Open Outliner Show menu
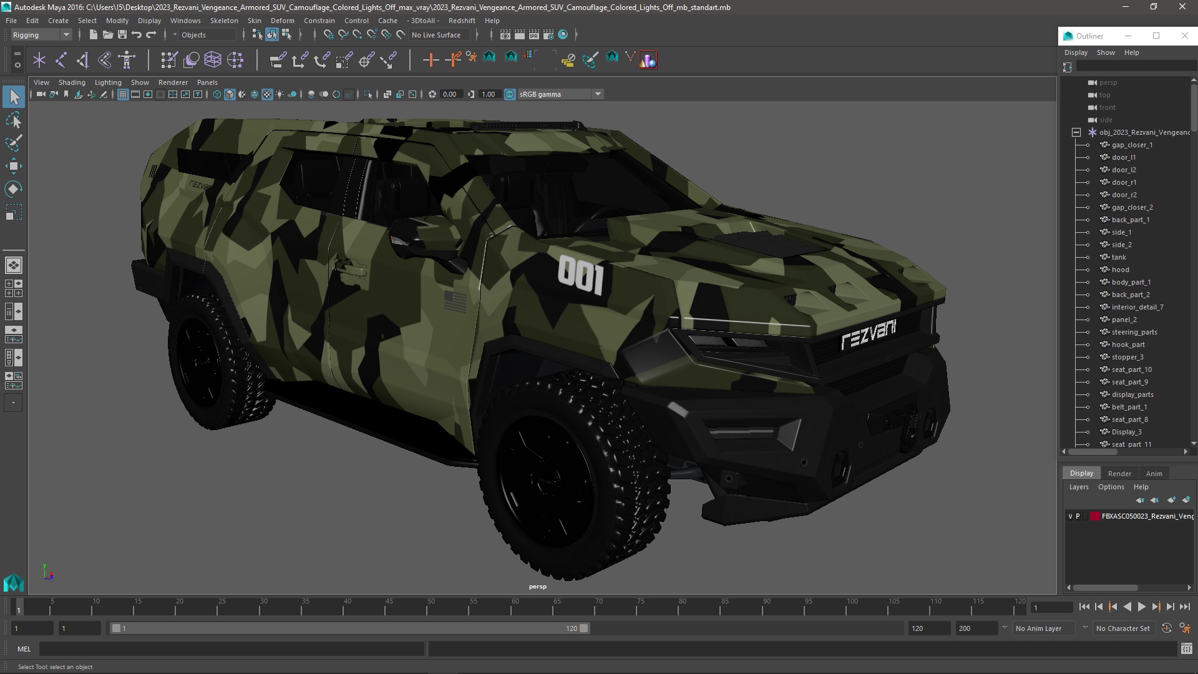The width and height of the screenshot is (1198, 674). pyautogui.click(x=1106, y=52)
